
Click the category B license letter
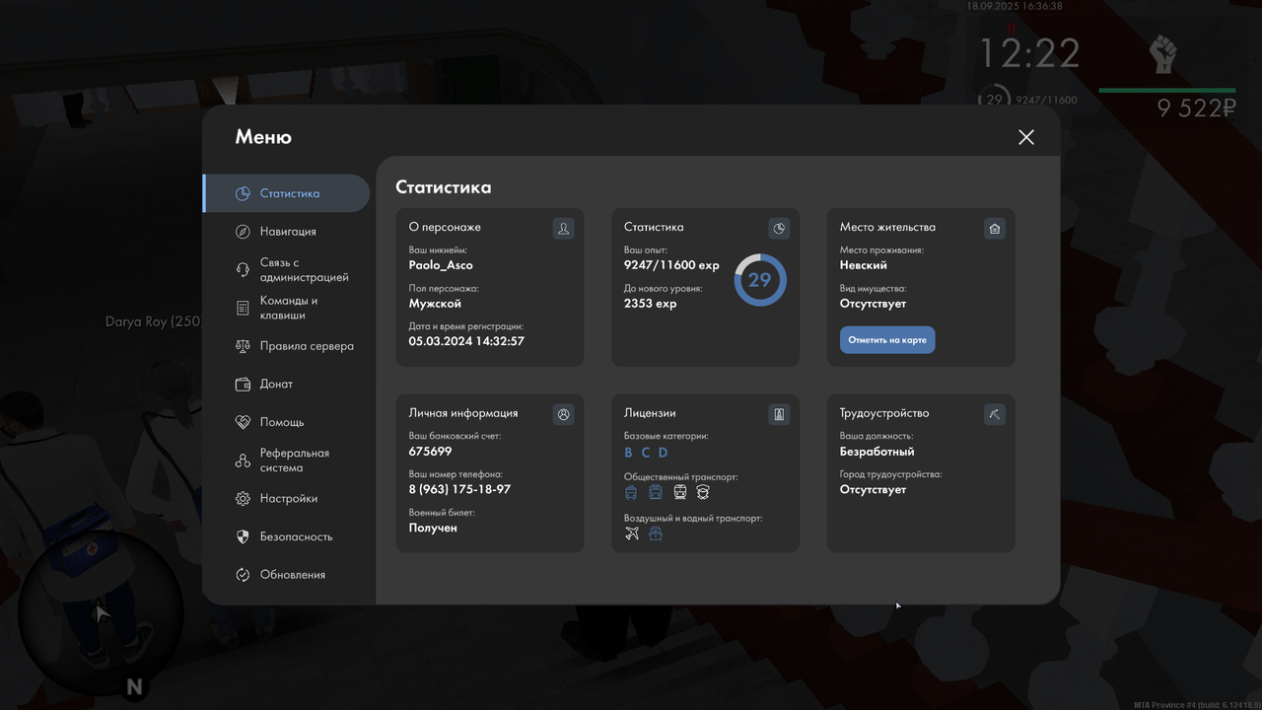pos(629,453)
